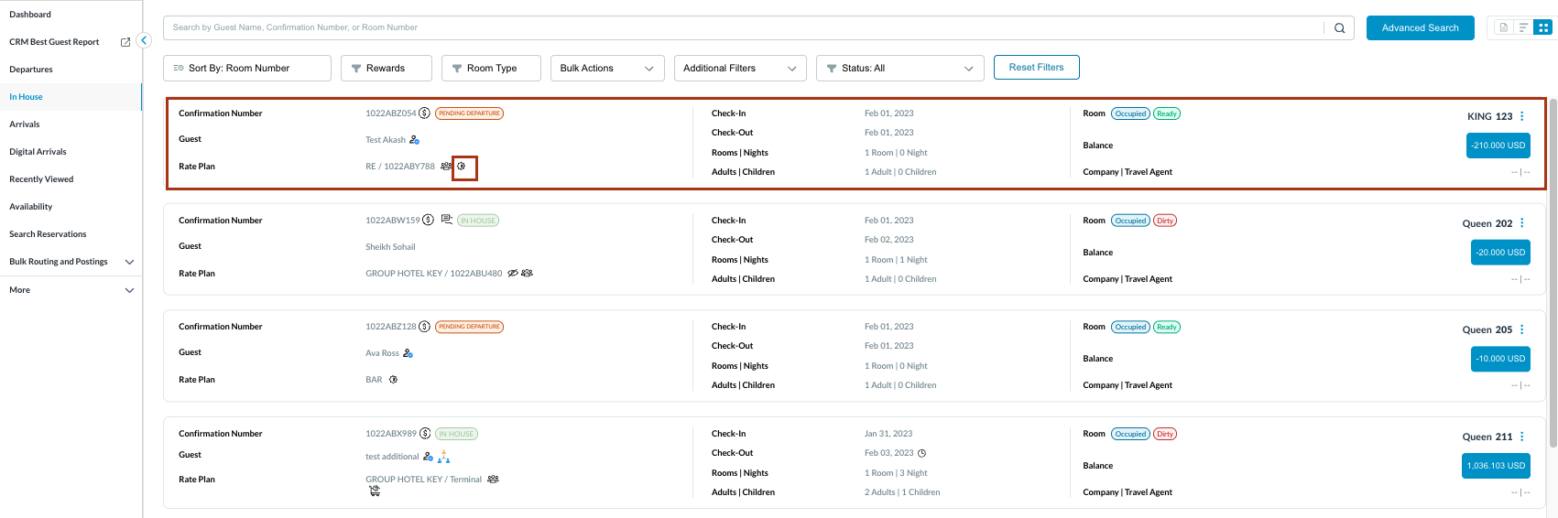Go to Arrivals in the sidebar
This screenshot has width=1558, height=518.
25,124
